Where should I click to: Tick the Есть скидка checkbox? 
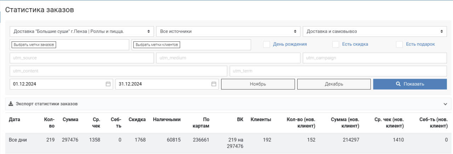pos(336,44)
